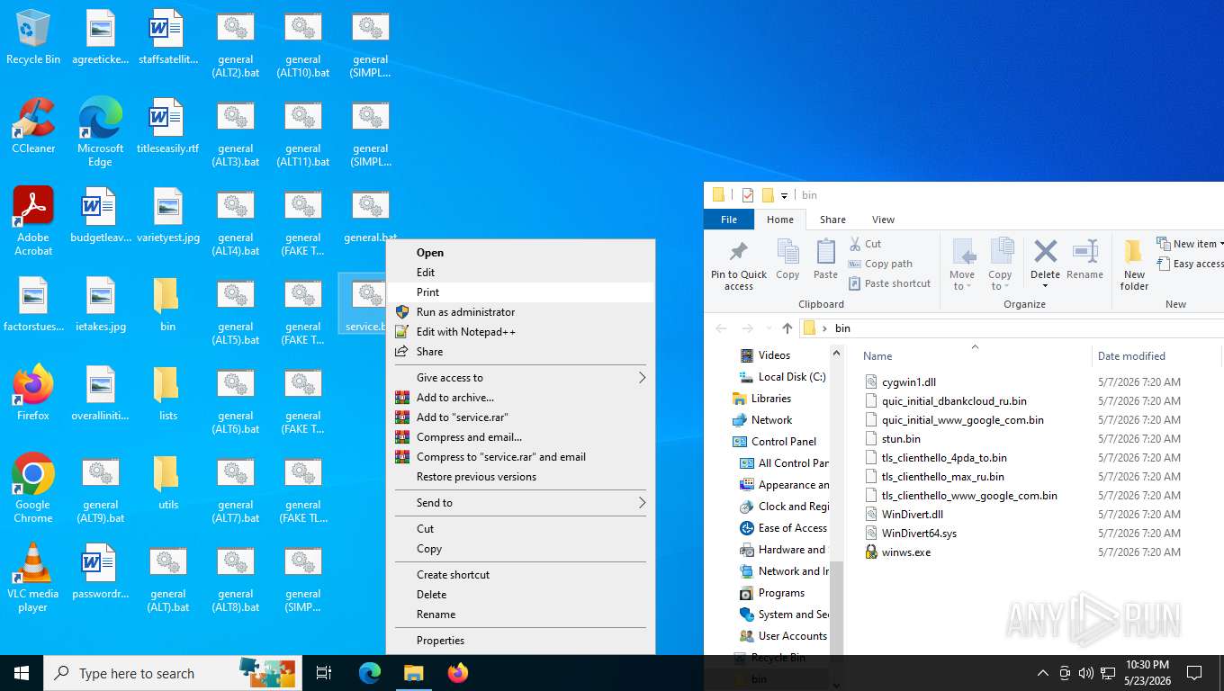Click New folder in the ribbon
Screen dimensions: 1224x691
pos(1134,265)
